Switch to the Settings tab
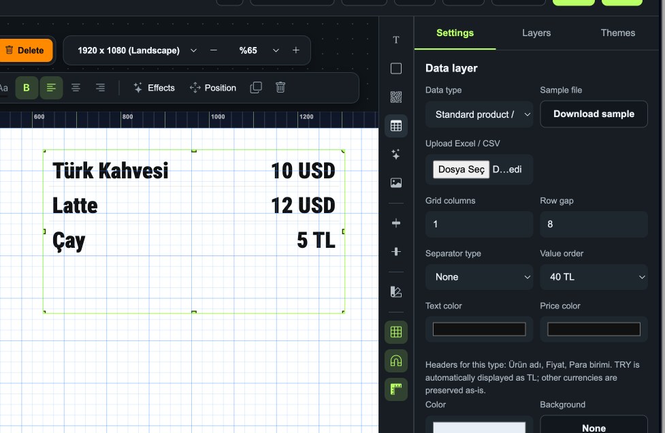This screenshot has width=665, height=433. [455, 33]
